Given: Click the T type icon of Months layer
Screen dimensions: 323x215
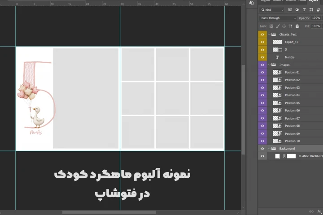Looking at the screenshot, I should [277, 57].
